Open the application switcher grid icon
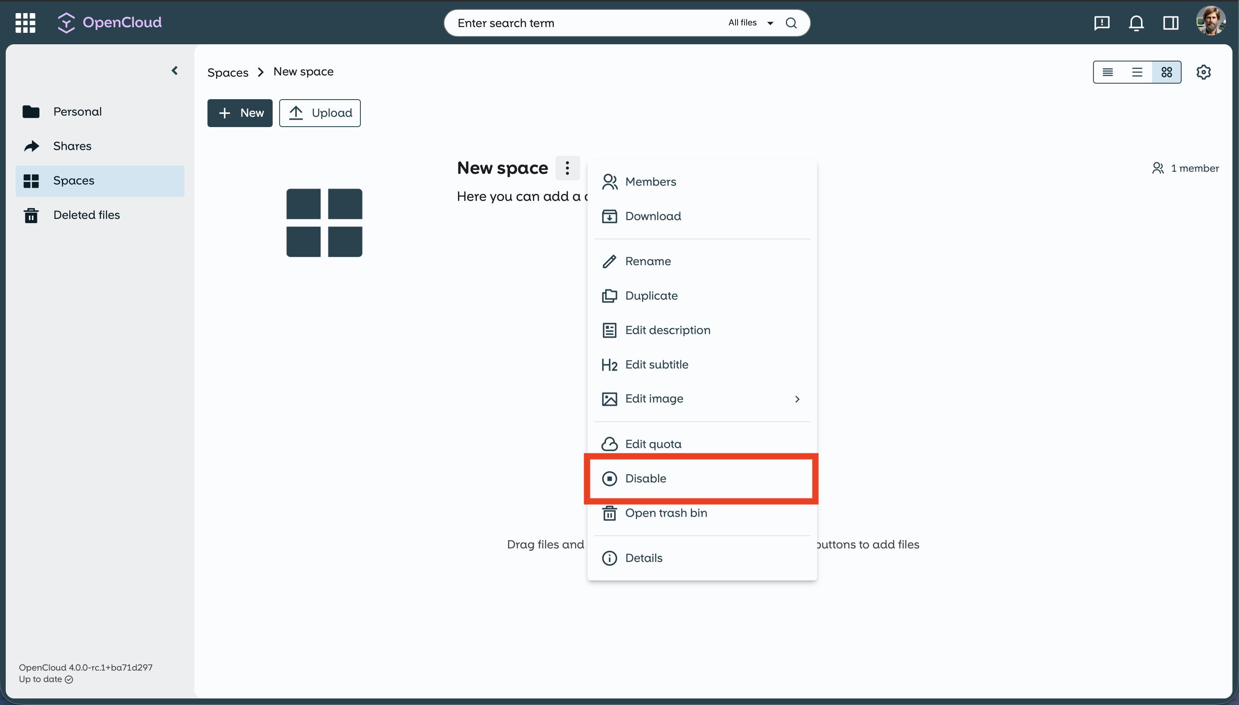The width and height of the screenshot is (1239, 705). [25, 23]
